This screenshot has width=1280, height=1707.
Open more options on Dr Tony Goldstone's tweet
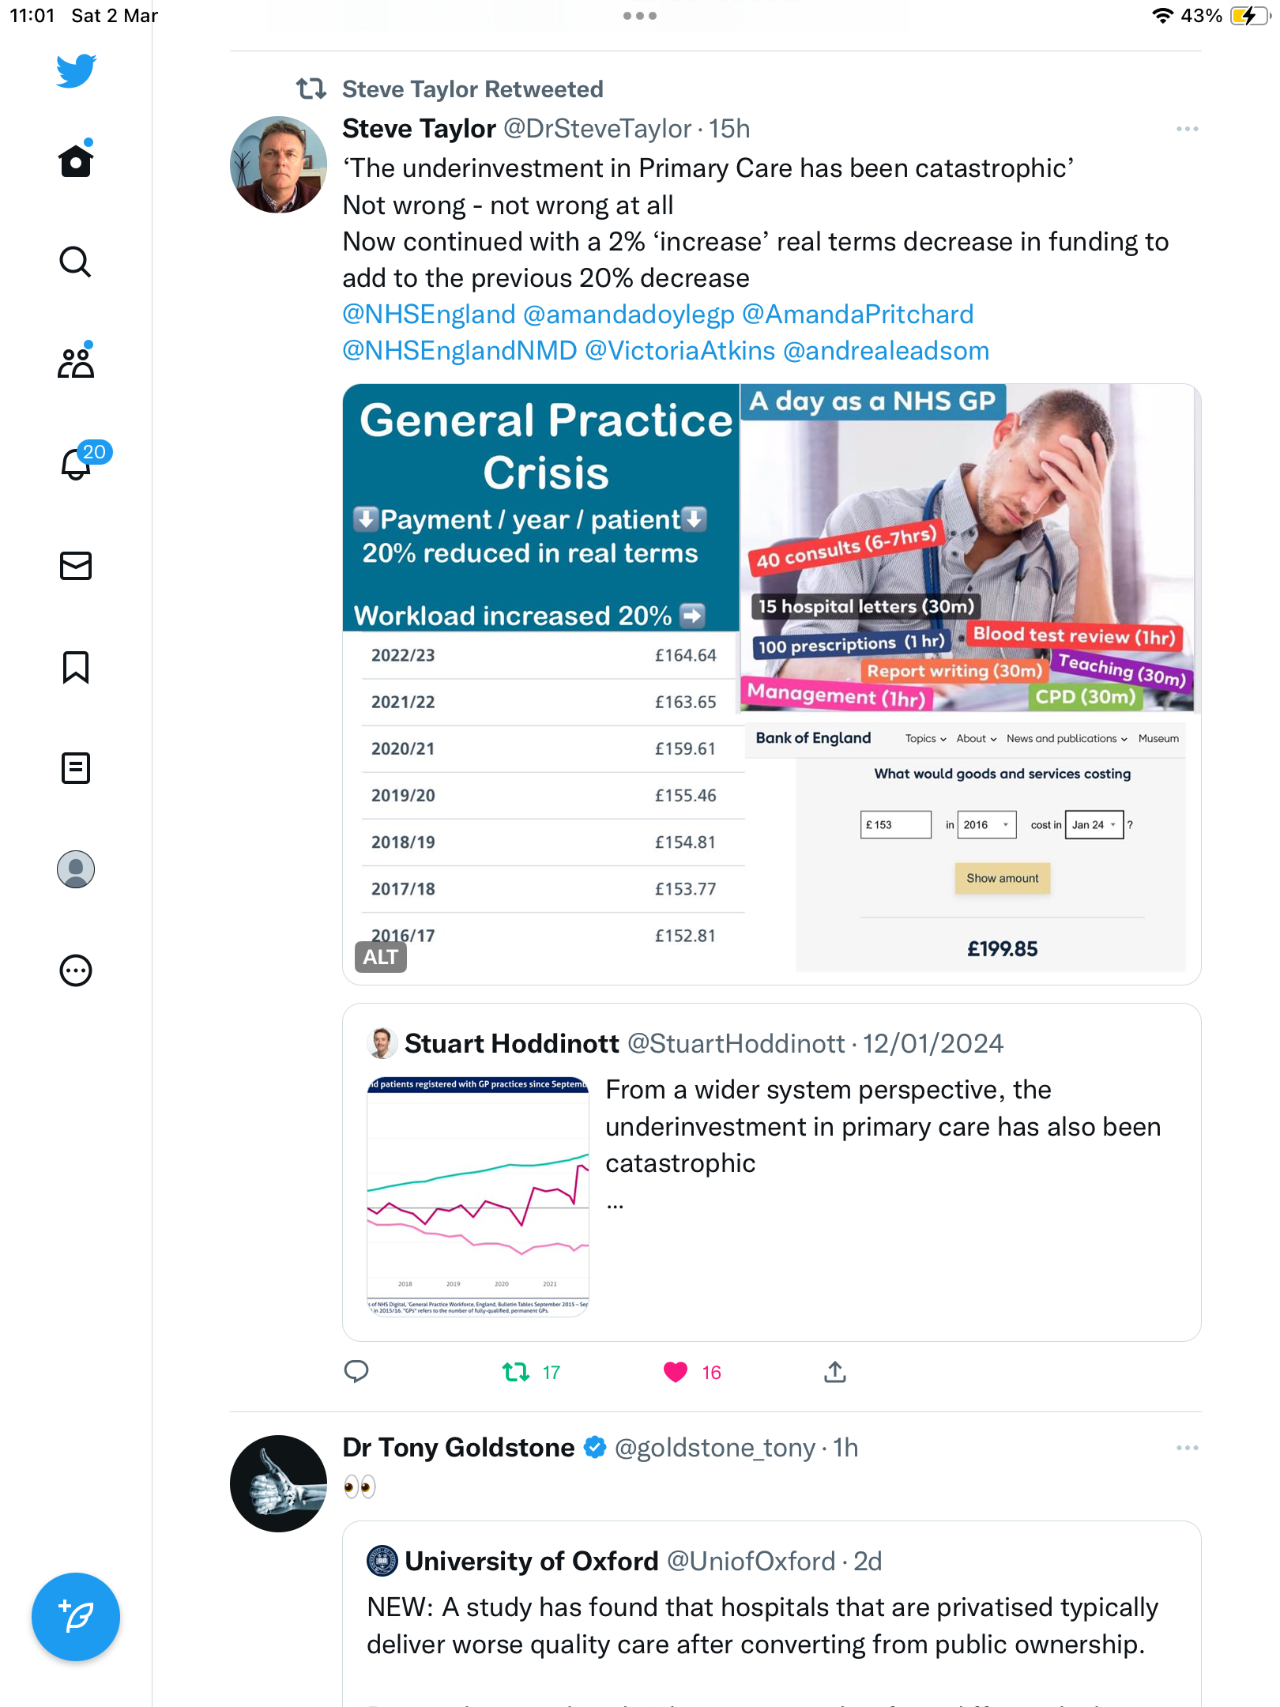[1187, 1448]
